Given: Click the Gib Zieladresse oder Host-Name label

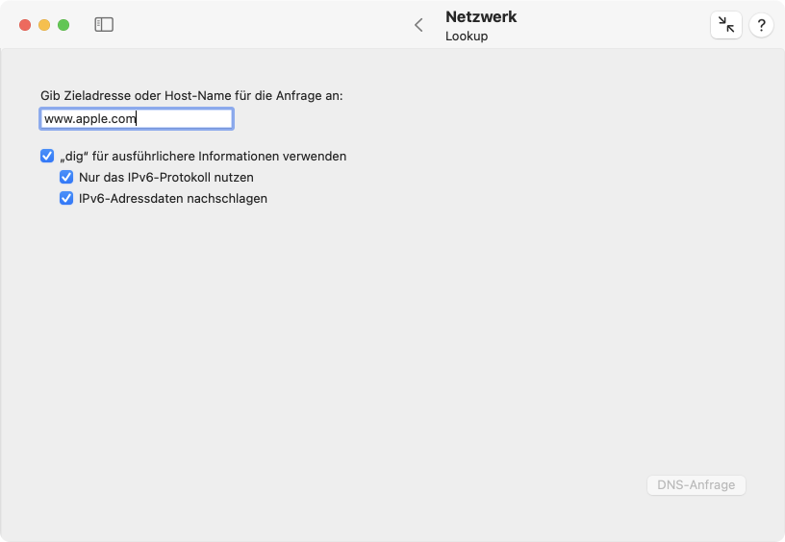Looking at the screenshot, I should (x=191, y=95).
